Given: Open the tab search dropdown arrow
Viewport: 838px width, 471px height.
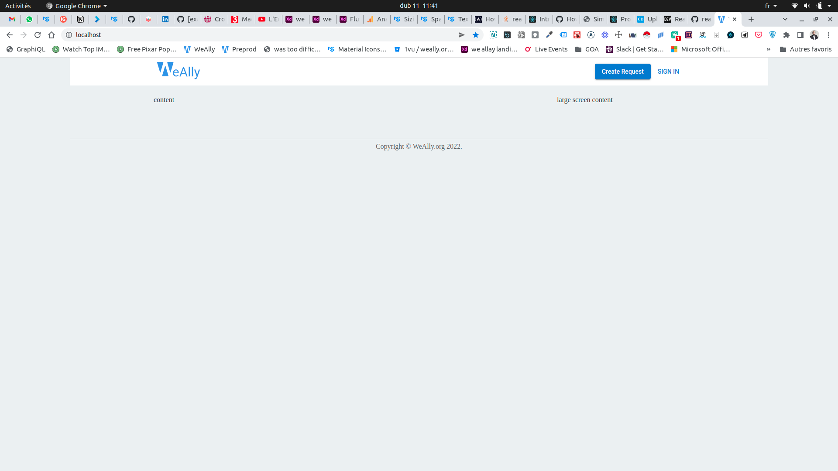Looking at the screenshot, I should (786, 19).
